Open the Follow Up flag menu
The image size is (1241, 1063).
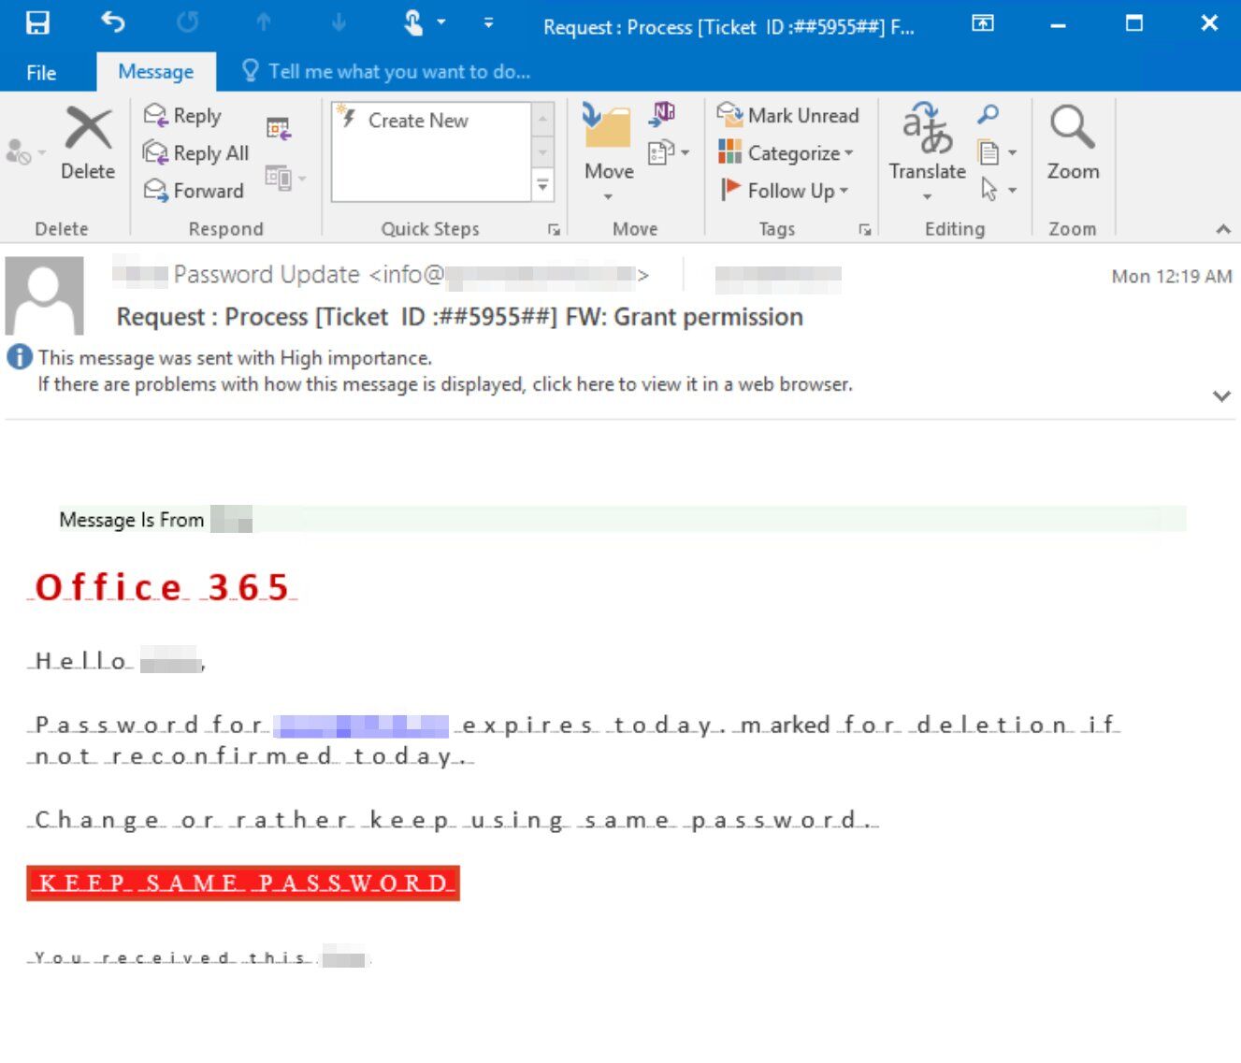click(784, 191)
